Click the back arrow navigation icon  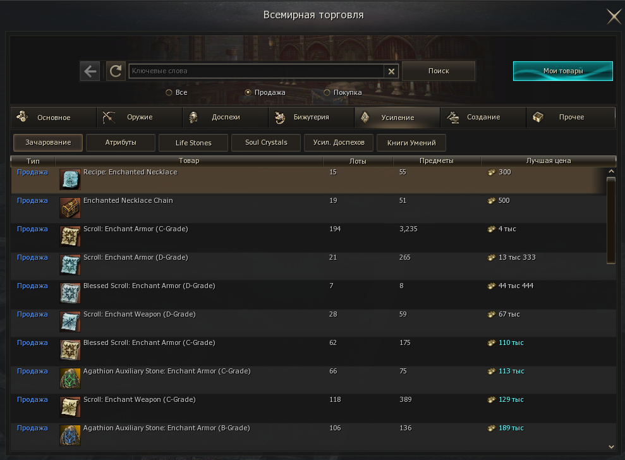coord(90,71)
